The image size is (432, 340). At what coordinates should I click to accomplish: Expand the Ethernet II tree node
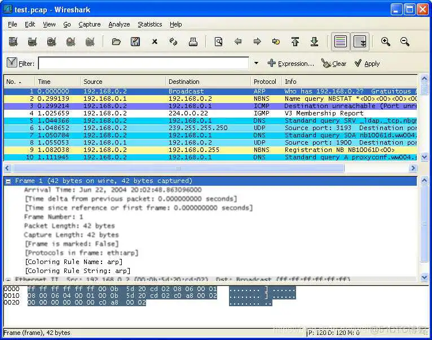(x=8, y=280)
